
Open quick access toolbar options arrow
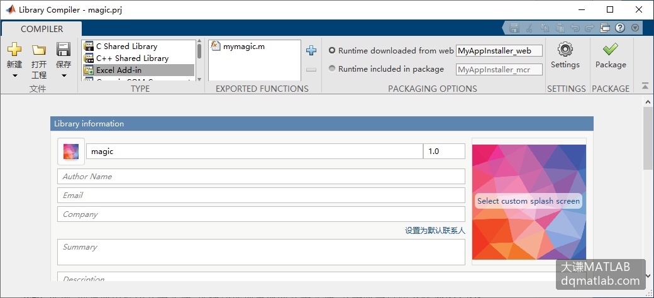click(x=635, y=28)
